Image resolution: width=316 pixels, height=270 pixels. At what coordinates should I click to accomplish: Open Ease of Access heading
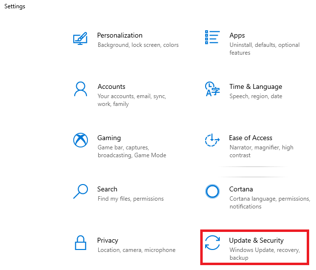(x=251, y=138)
